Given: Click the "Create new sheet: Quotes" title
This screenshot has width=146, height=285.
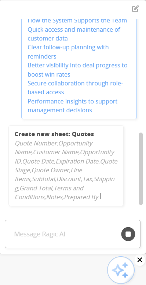Looking at the screenshot, I should pyautogui.click(x=54, y=134).
